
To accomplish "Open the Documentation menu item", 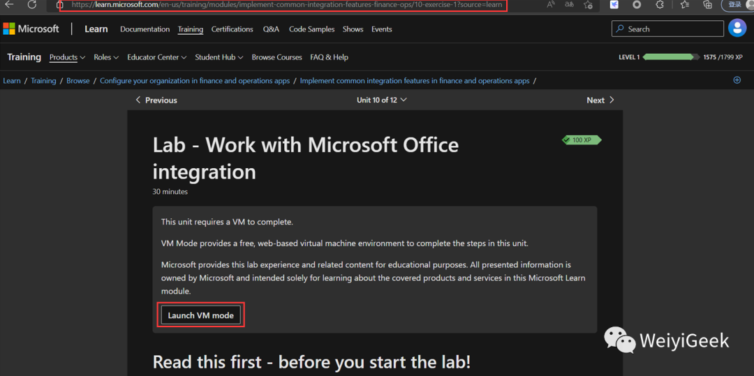I will click(x=145, y=29).
